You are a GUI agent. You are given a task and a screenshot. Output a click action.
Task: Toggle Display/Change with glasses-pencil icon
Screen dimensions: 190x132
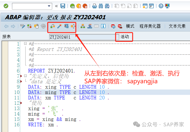(x=23, y=26)
